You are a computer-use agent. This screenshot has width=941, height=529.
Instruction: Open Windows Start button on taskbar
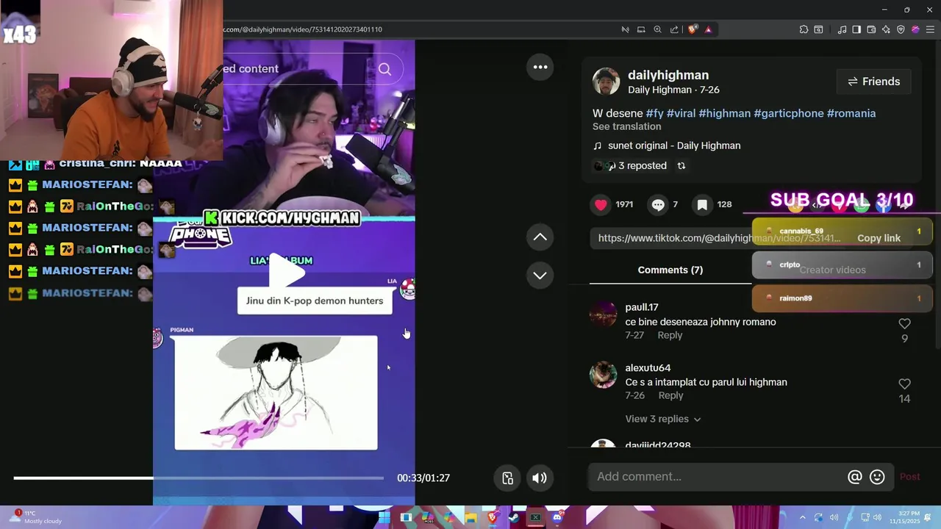point(384,517)
